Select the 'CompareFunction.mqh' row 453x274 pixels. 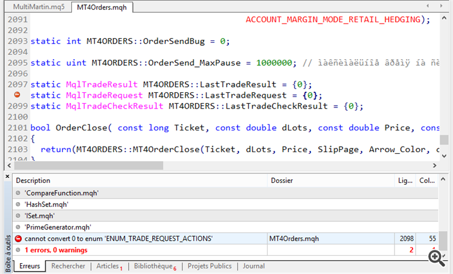(x=225, y=193)
